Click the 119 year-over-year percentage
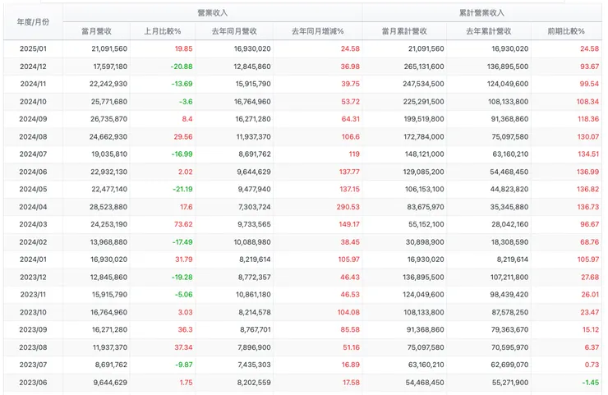 point(354,154)
